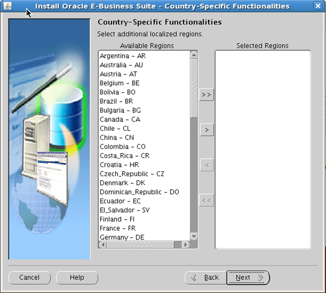Remove all regions with << button

coord(207,200)
